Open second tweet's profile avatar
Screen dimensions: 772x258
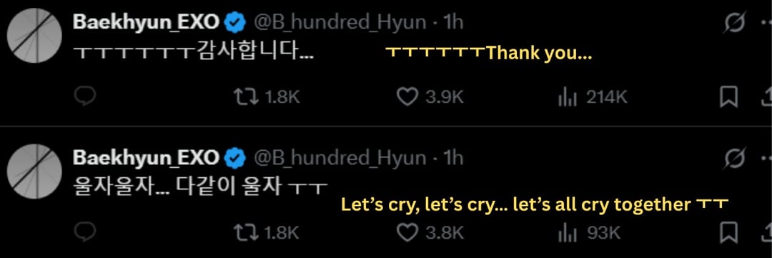tap(34, 172)
